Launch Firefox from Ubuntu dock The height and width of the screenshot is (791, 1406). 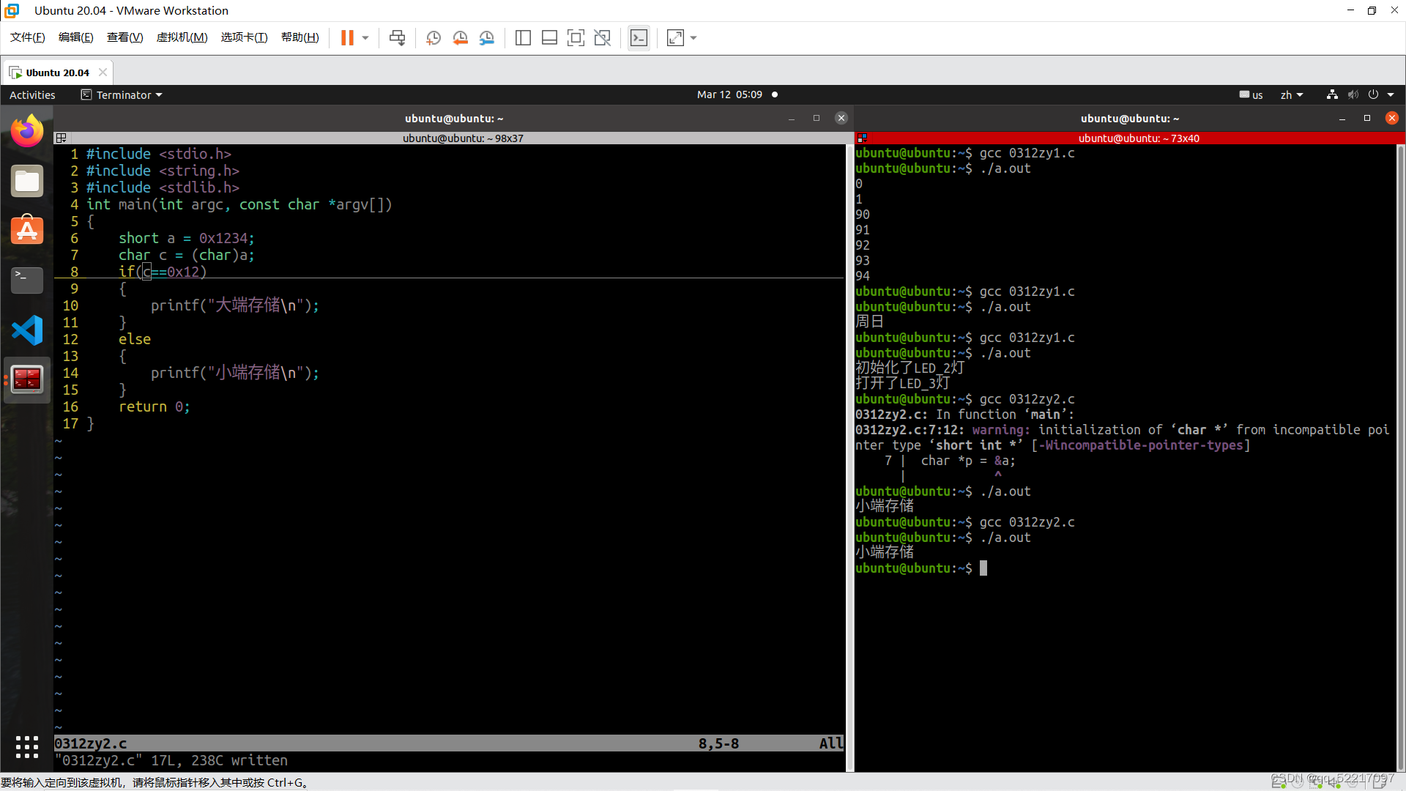pyautogui.click(x=27, y=131)
